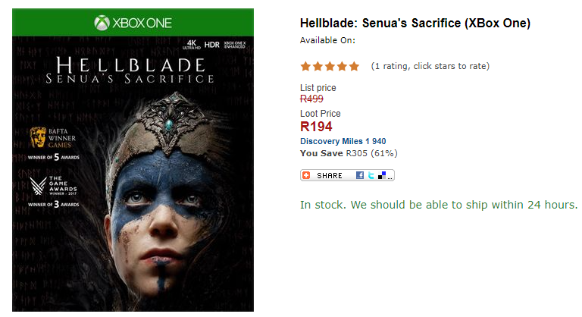
Task: Open the Discovery Miles 1 940 link
Action: pos(343,141)
